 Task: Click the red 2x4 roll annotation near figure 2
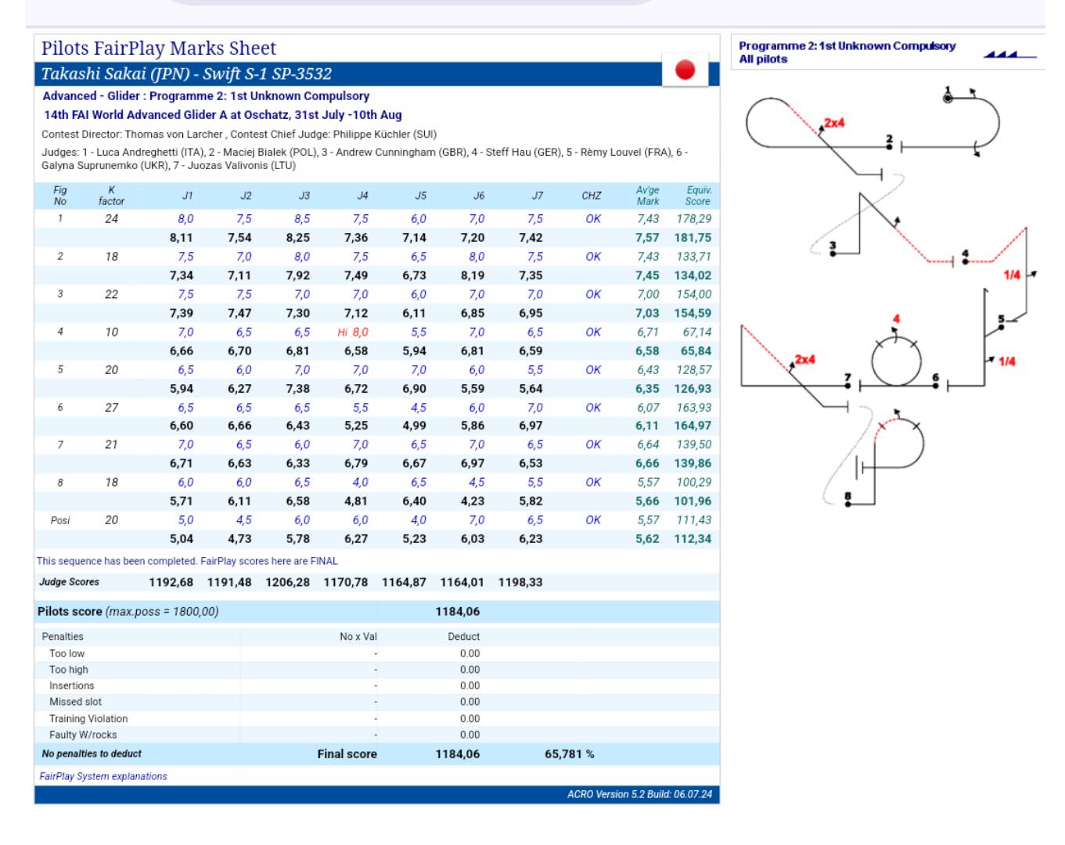pyautogui.click(x=834, y=123)
